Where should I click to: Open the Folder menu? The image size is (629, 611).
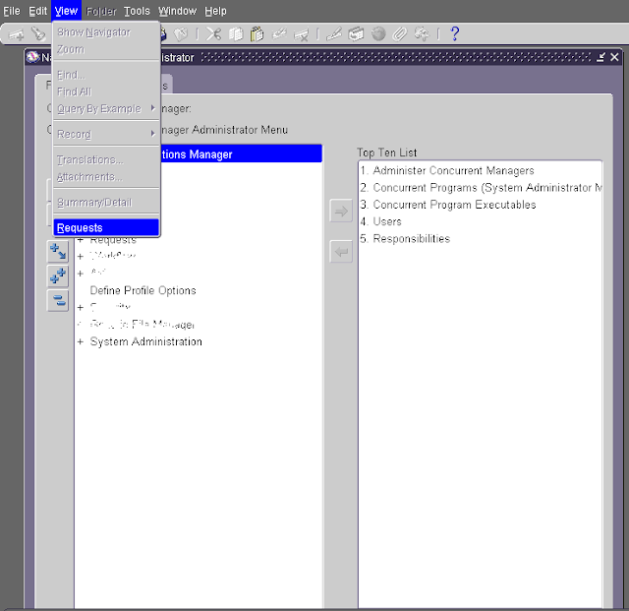pyautogui.click(x=101, y=11)
